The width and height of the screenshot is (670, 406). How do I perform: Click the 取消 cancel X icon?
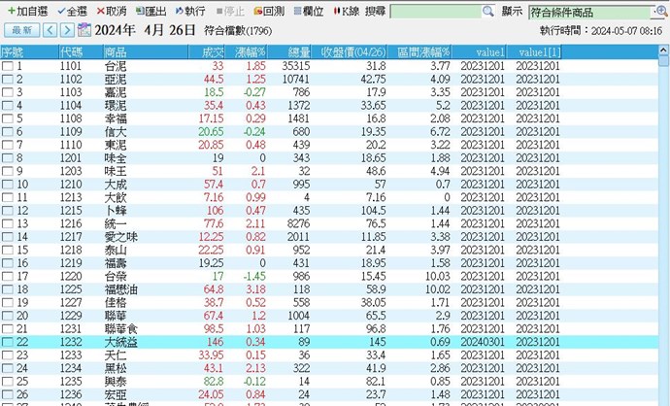coord(101,11)
